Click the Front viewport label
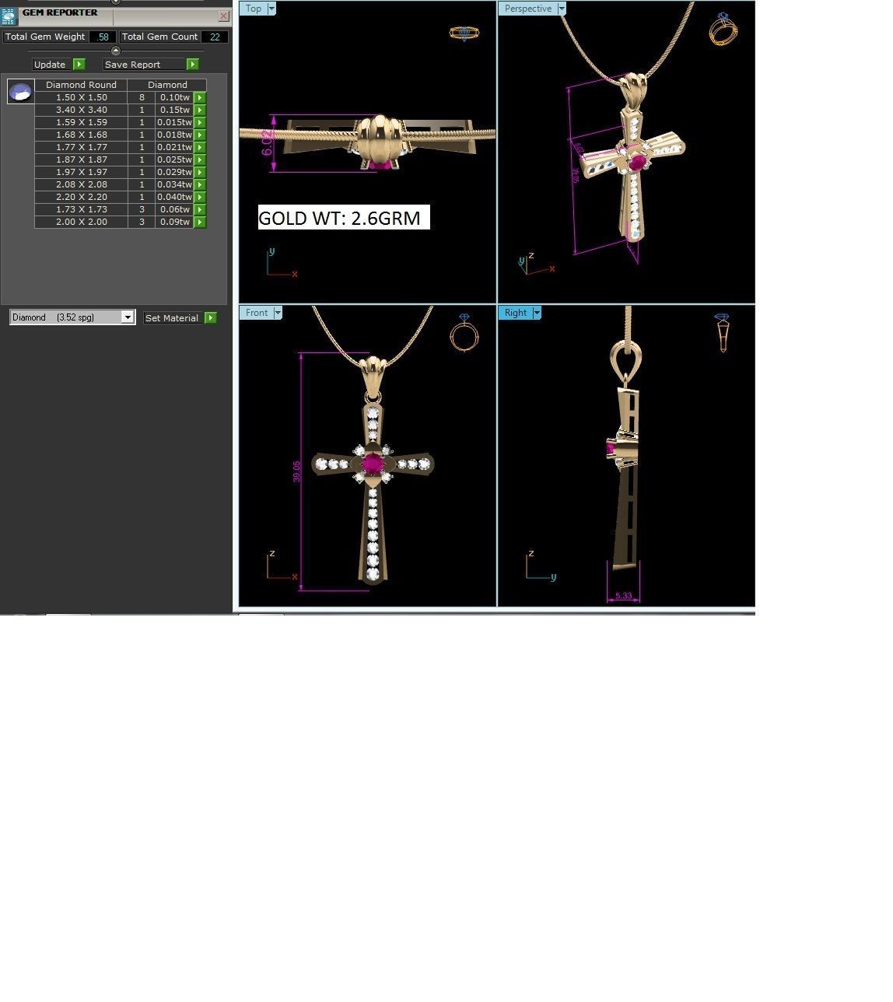893x1002 pixels. pyautogui.click(x=257, y=313)
